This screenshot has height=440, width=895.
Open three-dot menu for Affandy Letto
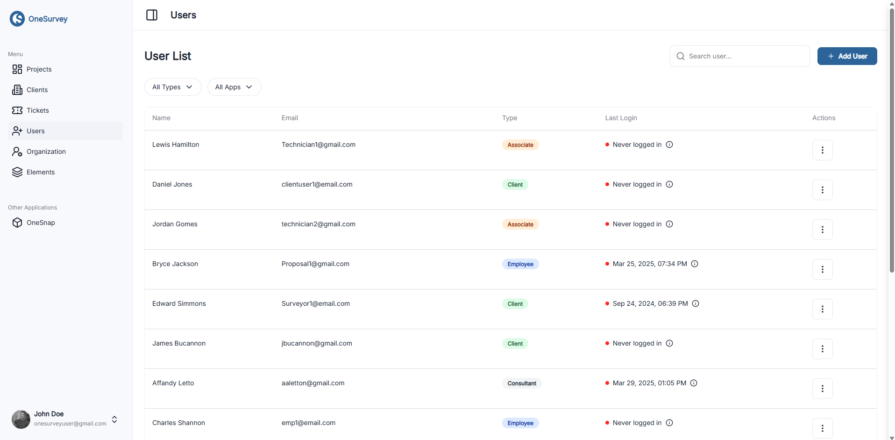pos(822,389)
